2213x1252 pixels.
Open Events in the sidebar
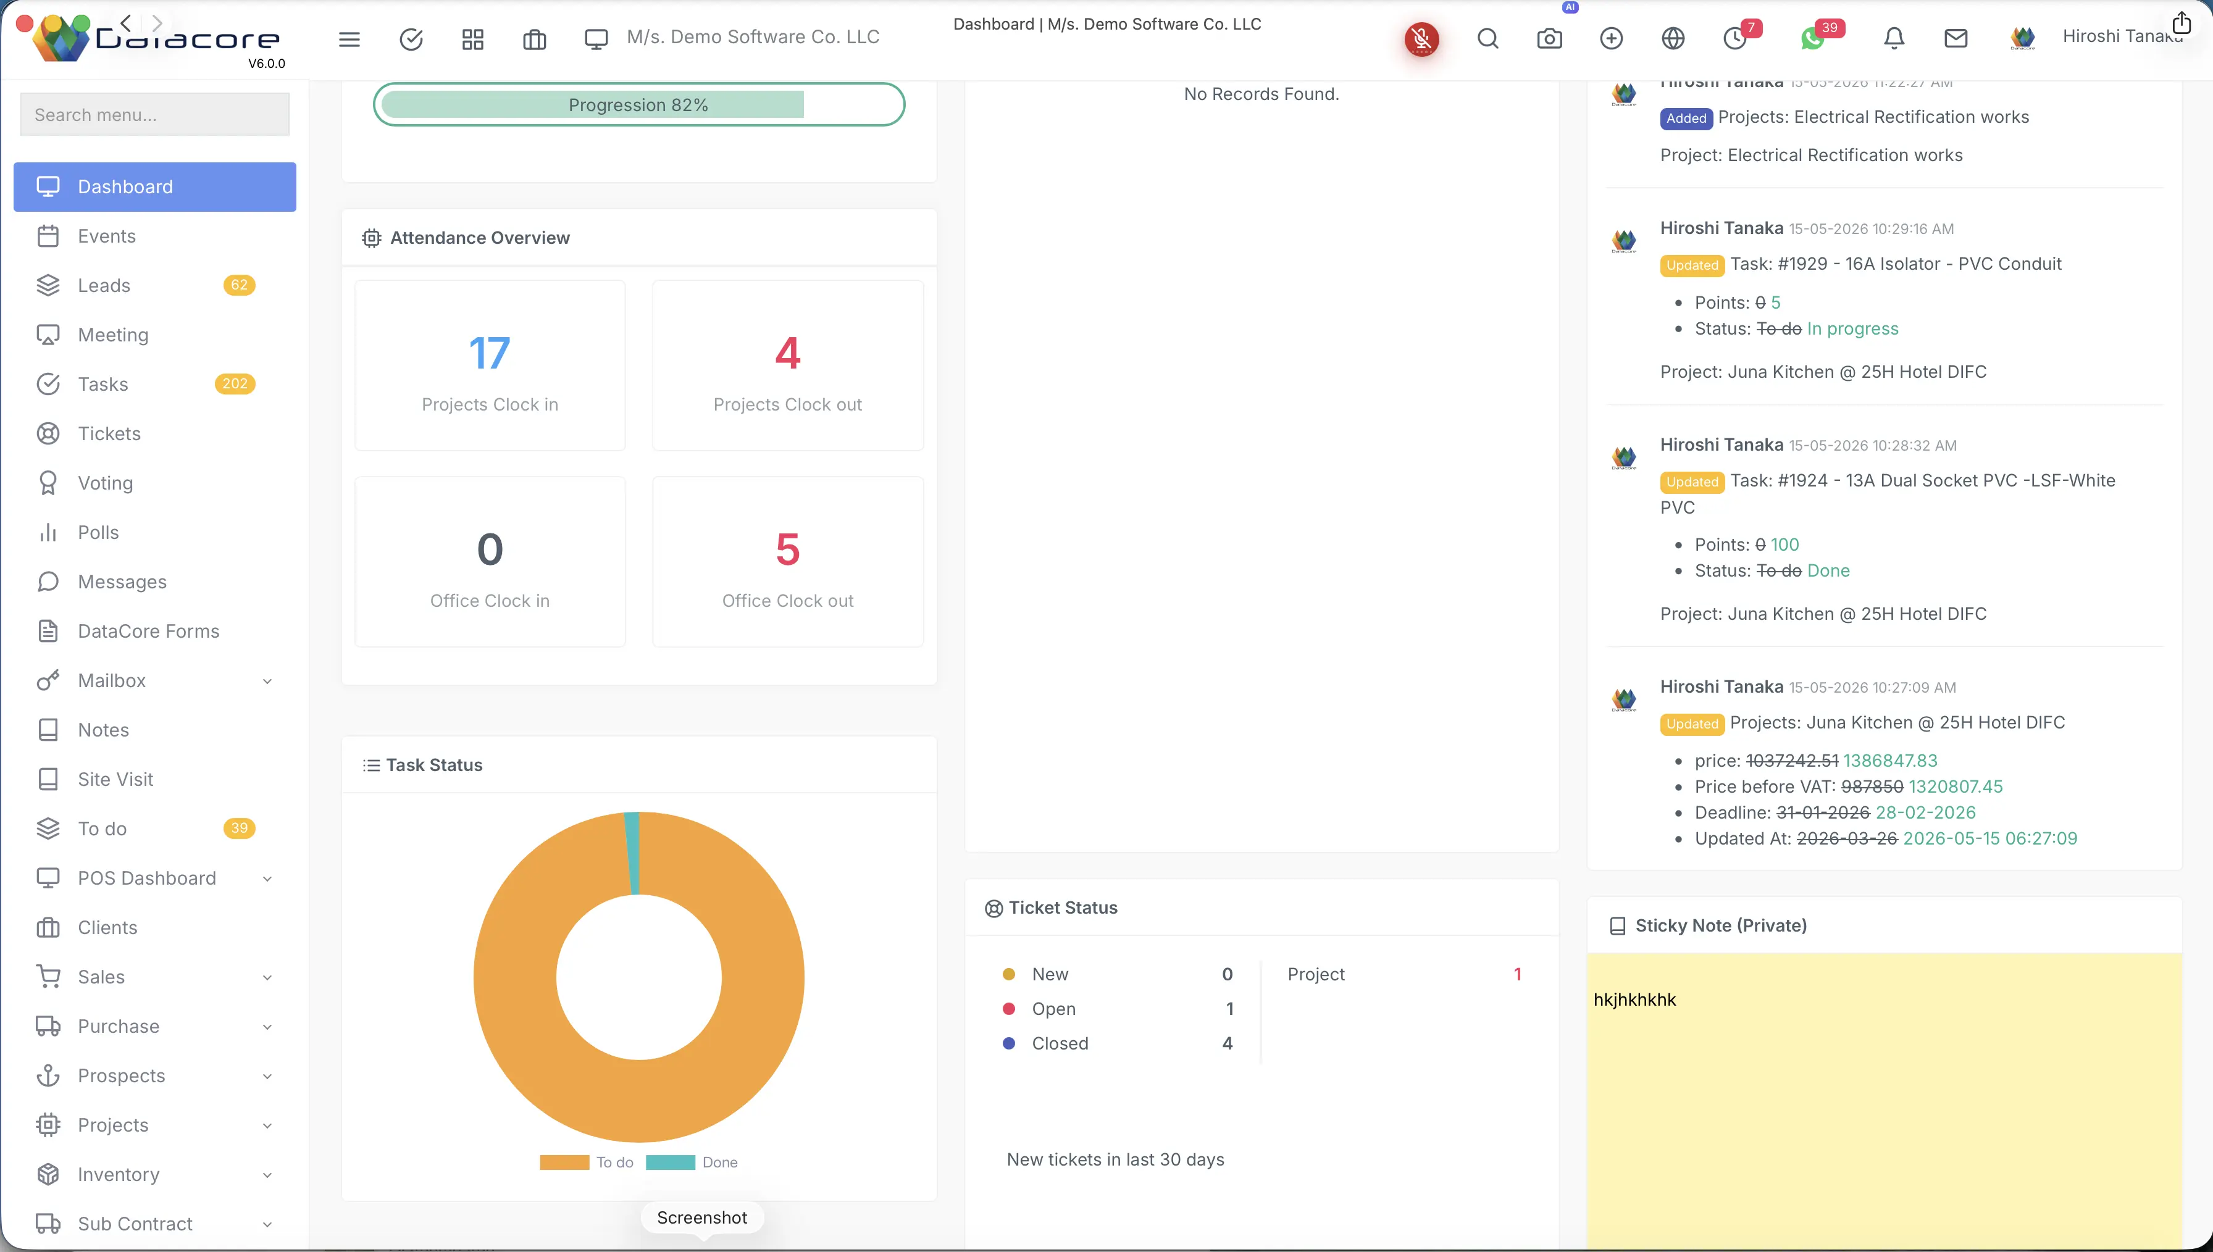point(155,236)
